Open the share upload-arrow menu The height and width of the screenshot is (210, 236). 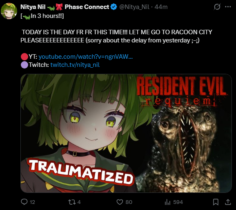(228, 202)
